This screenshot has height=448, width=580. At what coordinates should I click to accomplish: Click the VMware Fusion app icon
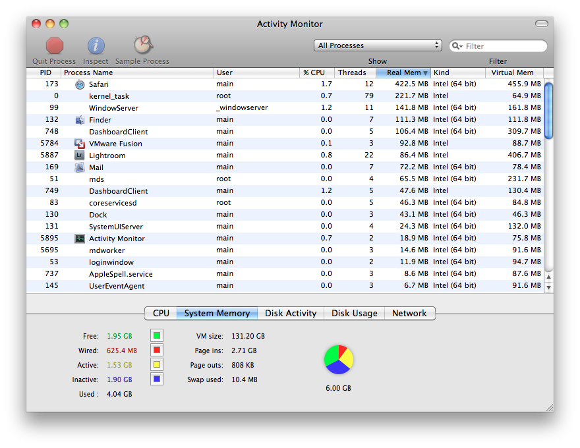click(x=80, y=144)
